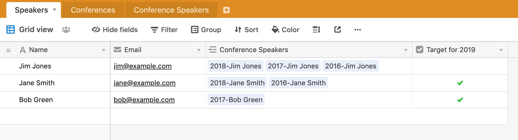Click the 2017-Bob Green linked record
The width and height of the screenshot is (518, 140).
(x=236, y=100)
